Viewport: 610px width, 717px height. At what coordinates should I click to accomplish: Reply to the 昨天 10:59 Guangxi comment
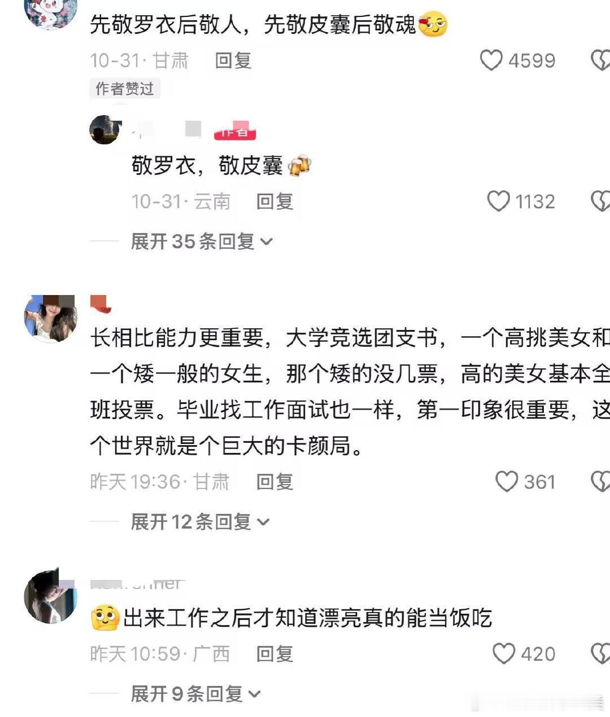tap(274, 654)
